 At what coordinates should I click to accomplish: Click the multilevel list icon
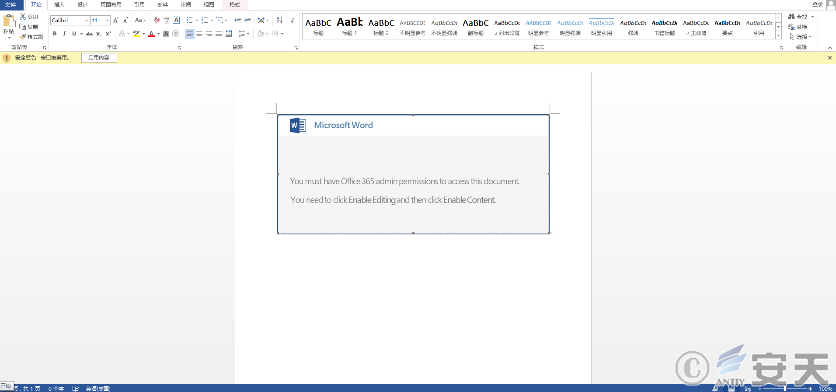tap(219, 20)
